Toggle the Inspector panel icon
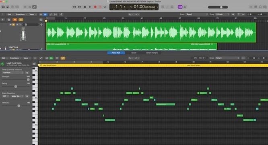 pyautogui.click(x=8, y=7)
